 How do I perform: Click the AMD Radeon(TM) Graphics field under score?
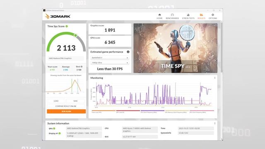[x=65, y=58]
